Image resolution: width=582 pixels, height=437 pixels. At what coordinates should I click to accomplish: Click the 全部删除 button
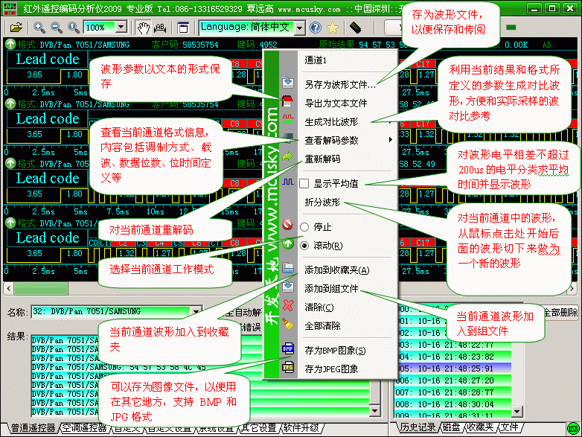pyautogui.click(x=560, y=313)
